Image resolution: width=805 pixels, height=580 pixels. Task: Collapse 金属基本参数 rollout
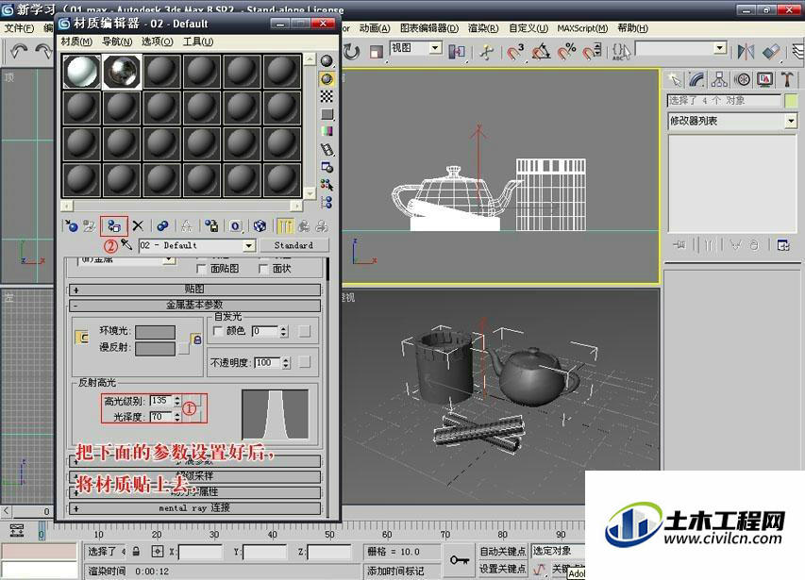tap(194, 306)
